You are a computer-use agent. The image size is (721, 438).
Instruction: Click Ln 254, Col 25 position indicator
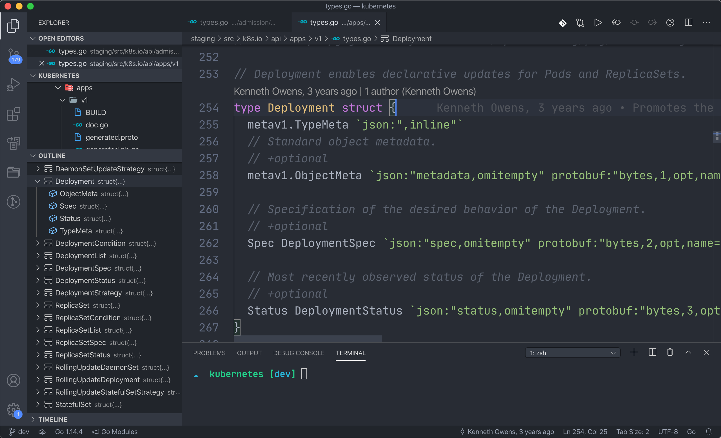[585, 432]
